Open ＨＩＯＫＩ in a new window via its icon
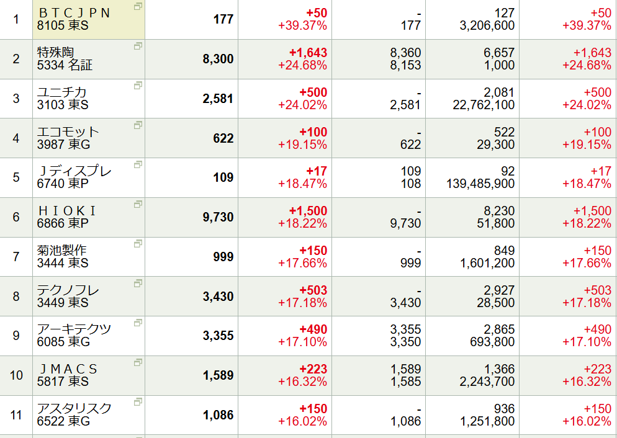The image size is (617, 438). tap(138, 204)
